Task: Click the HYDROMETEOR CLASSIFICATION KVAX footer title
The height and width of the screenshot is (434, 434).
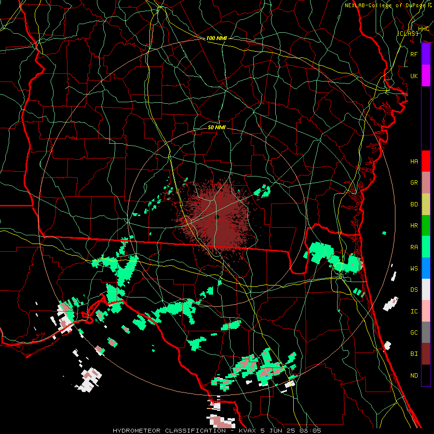Action: pos(217,431)
